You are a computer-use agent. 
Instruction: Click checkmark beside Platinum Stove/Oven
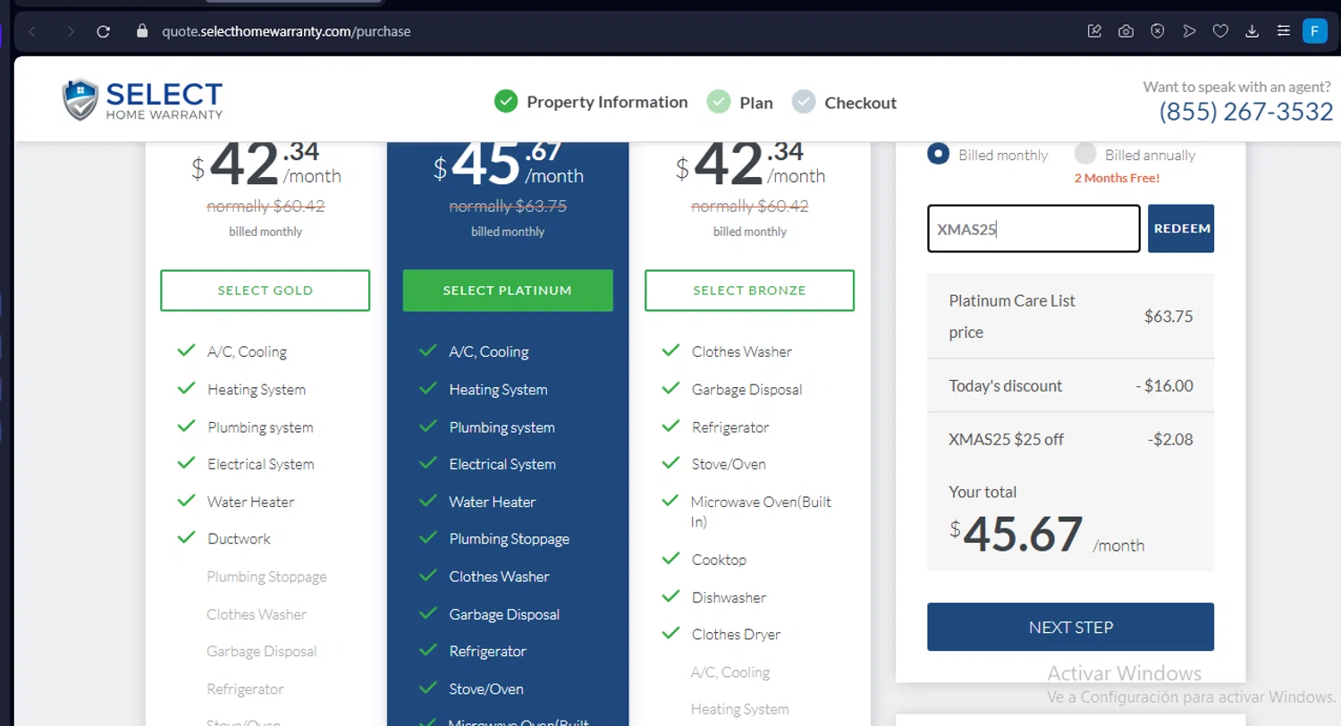428,688
